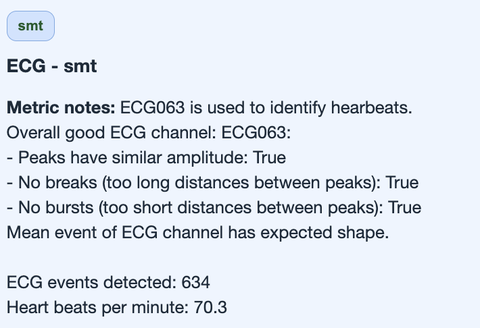Click the line "Overall good ECG channel: ECG063:"
The image size is (480, 328).
[148, 133]
